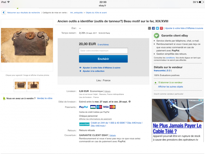Focus the maximum bid input field
Image resolution: width=205 pixels, height=154 pixels.
coord(103,51)
